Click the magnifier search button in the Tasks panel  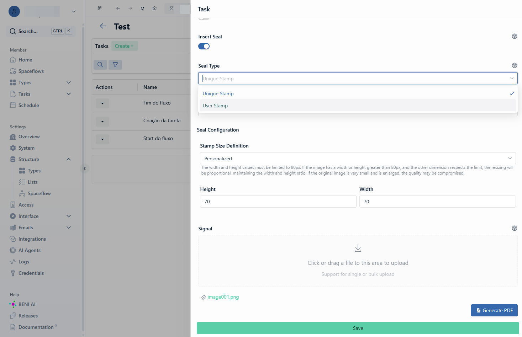[x=100, y=64]
